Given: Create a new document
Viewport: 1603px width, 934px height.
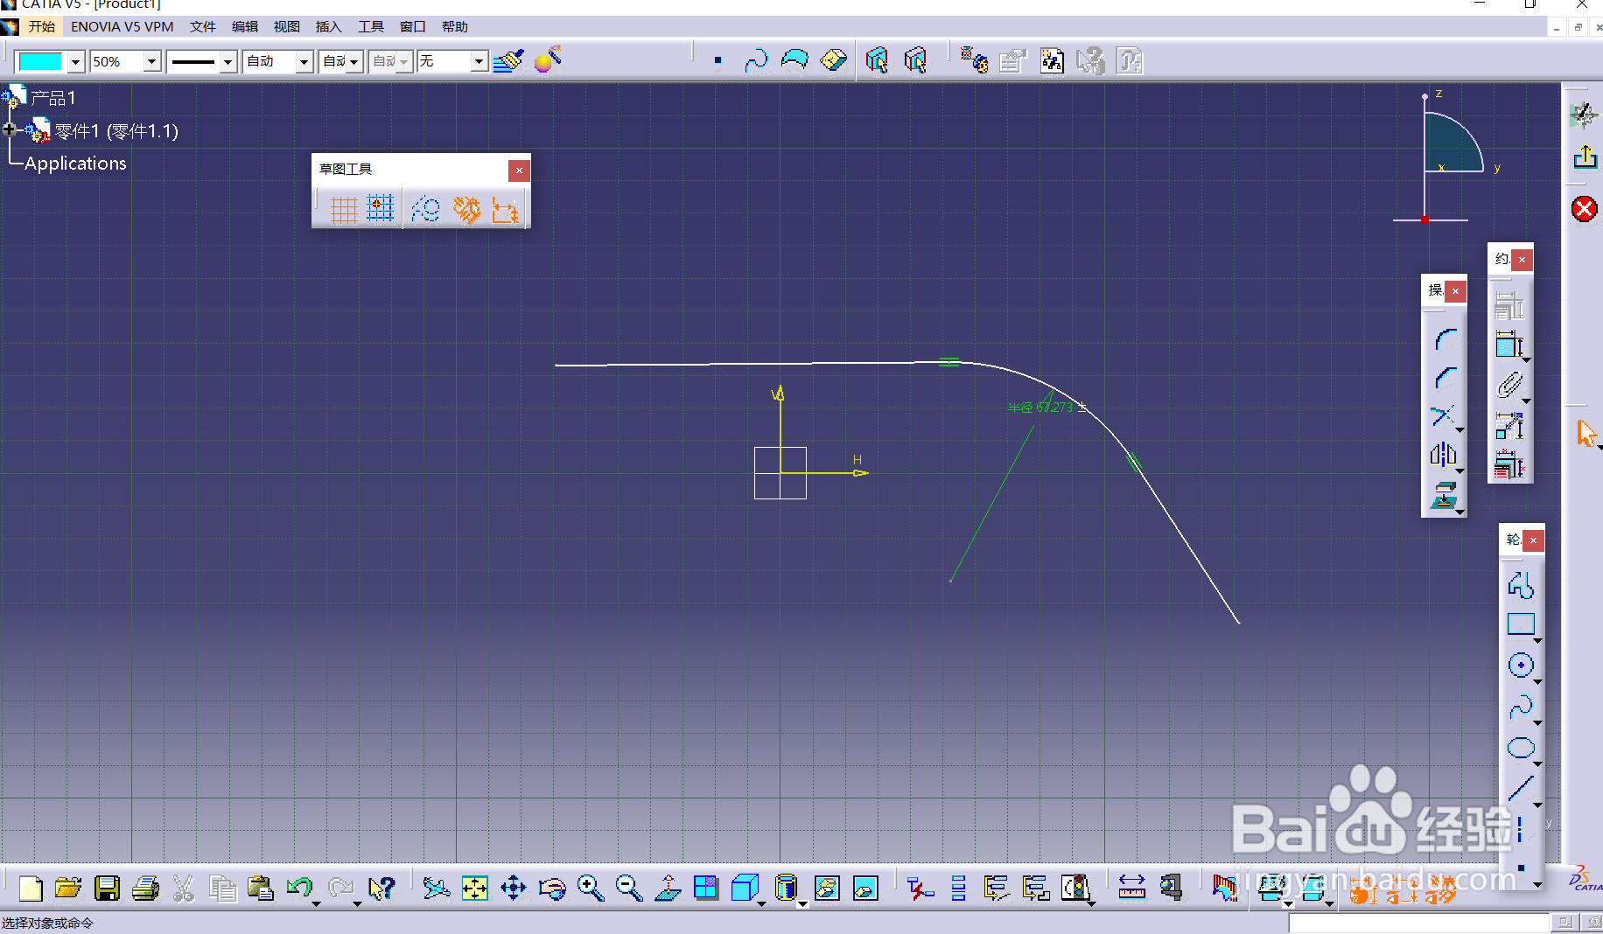Looking at the screenshot, I should click(30, 889).
